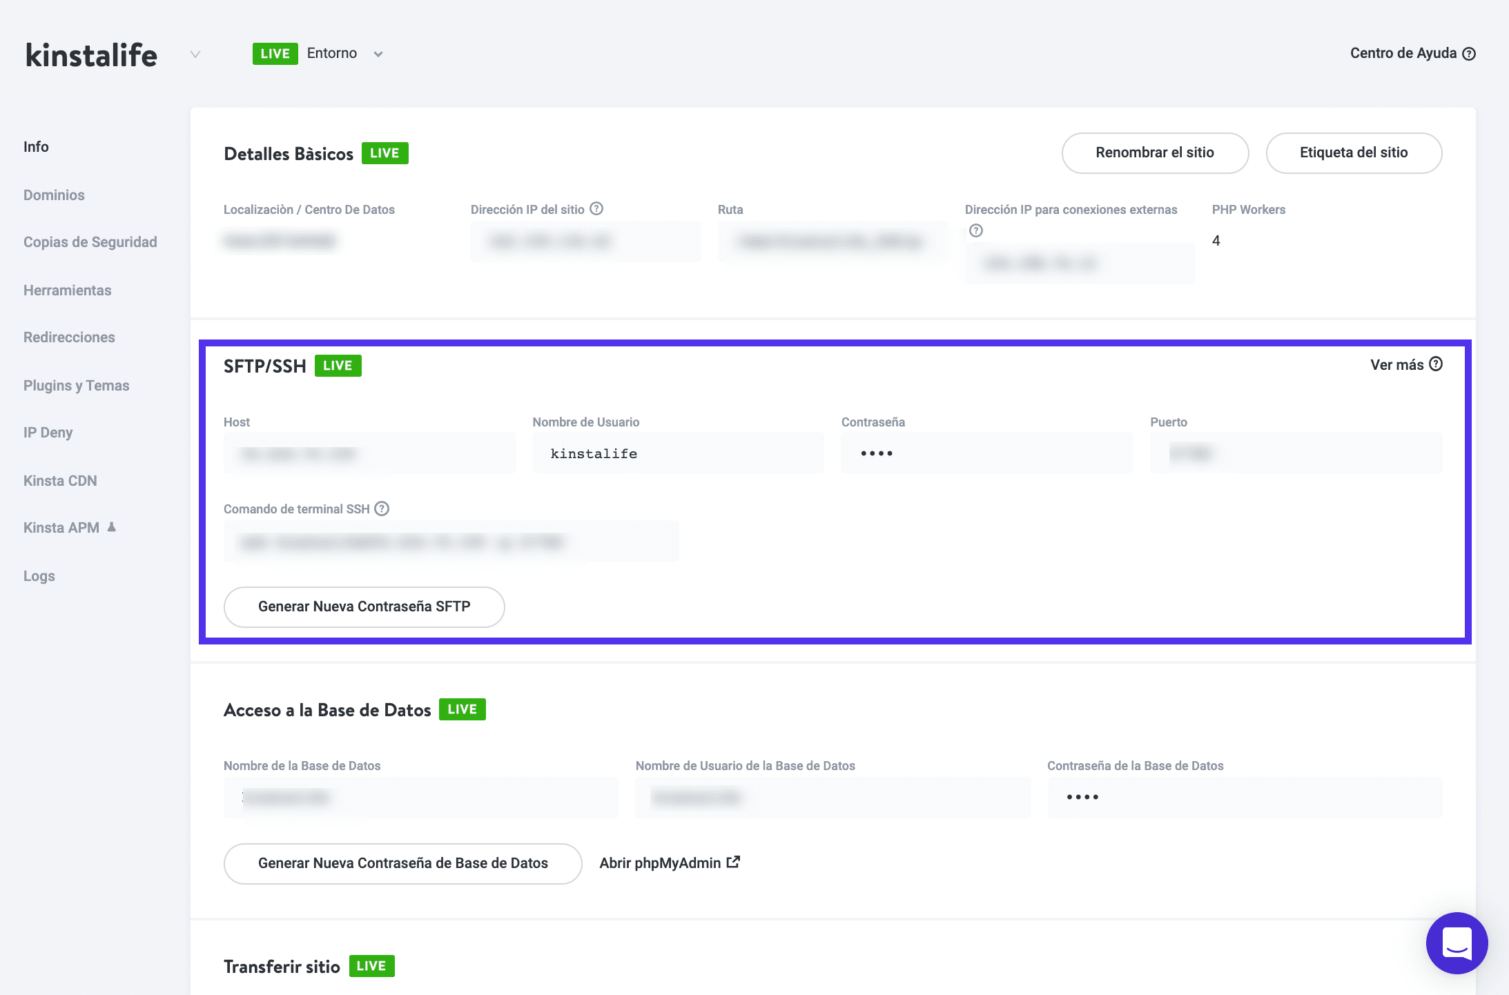
Task: Open the support chat bubble
Action: click(x=1457, y=943)
